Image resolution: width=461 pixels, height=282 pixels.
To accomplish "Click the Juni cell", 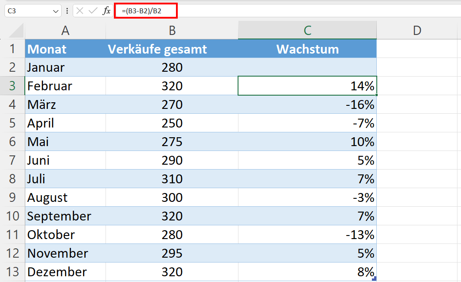I will tap(65, 160).
